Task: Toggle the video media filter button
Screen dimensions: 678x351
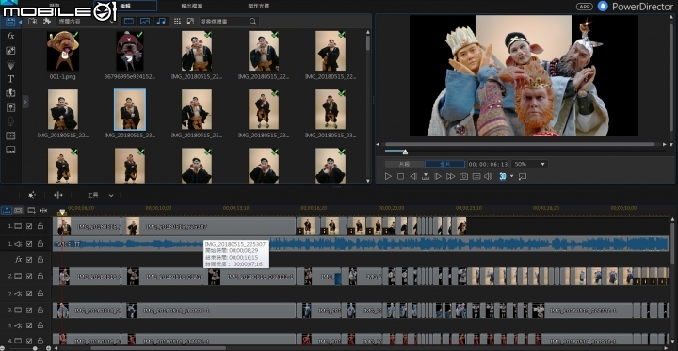Action: click(129, 22)
